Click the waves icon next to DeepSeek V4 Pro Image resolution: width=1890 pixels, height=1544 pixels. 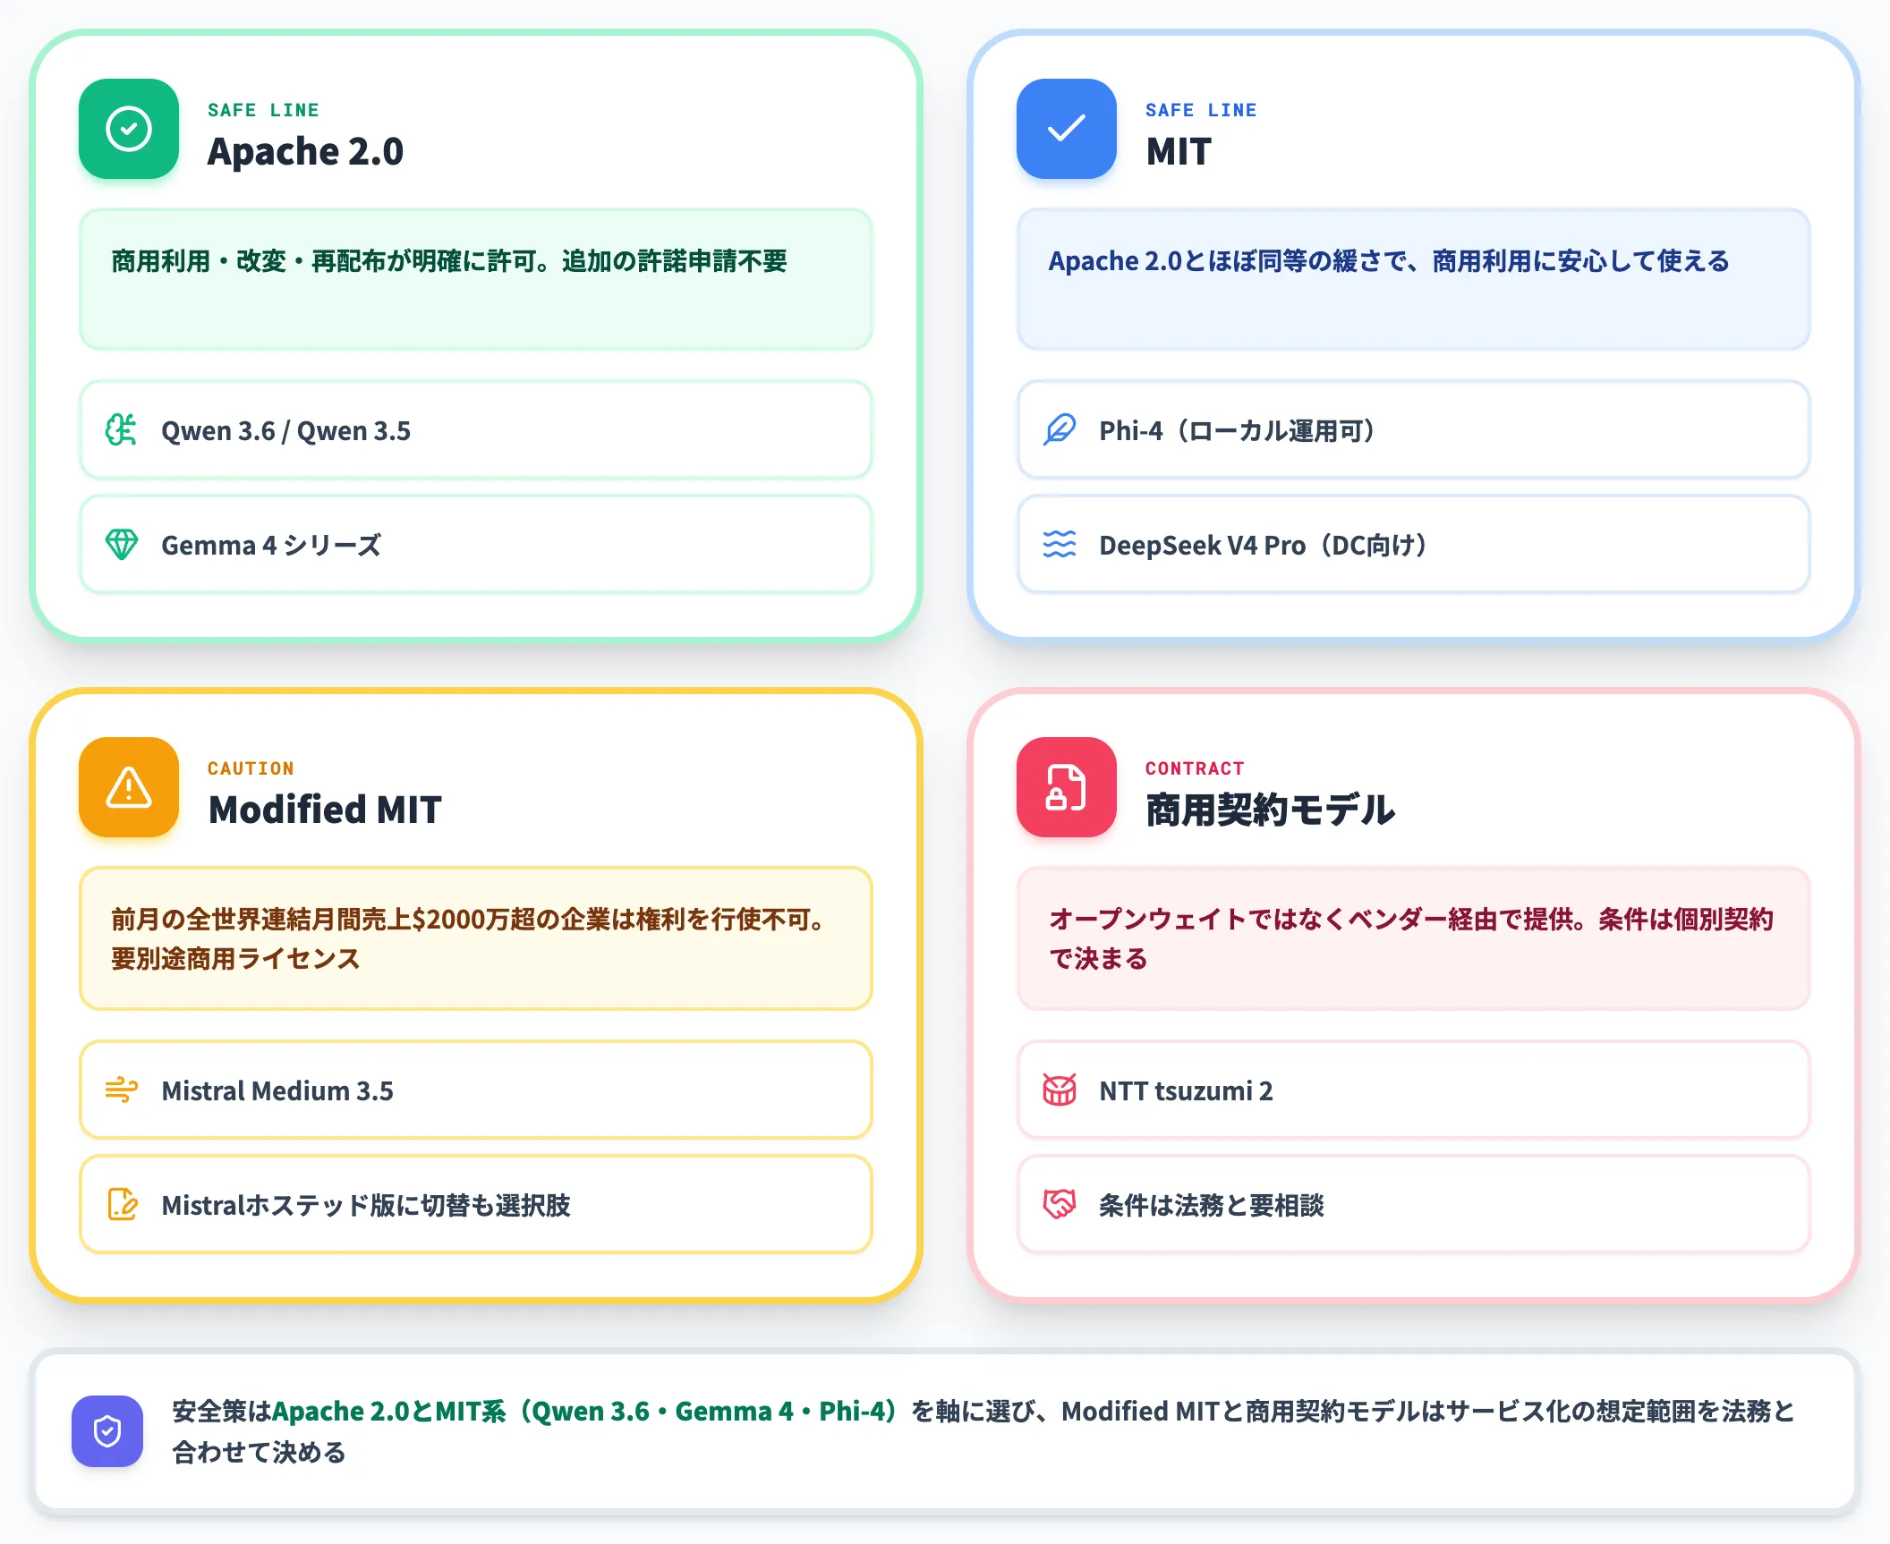[1060, 545]
